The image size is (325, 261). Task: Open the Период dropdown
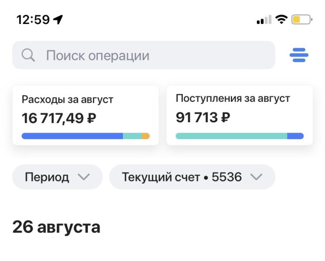click(58, 177)
